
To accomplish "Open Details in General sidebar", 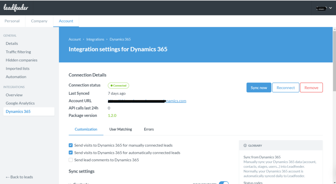I will [x=12, y=44].
